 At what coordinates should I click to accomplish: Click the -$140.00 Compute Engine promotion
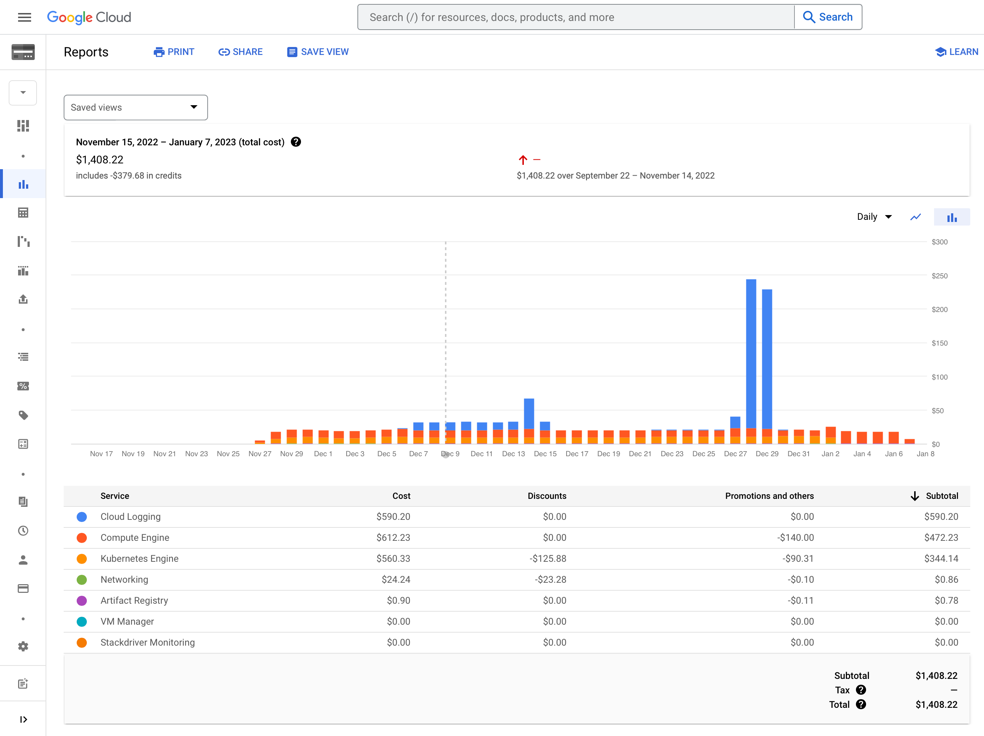(x=796, y=538)
